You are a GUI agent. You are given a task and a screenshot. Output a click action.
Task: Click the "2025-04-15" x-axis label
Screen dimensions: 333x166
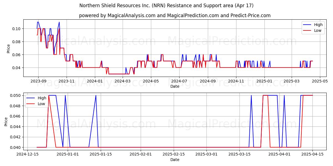click(313, 154)
